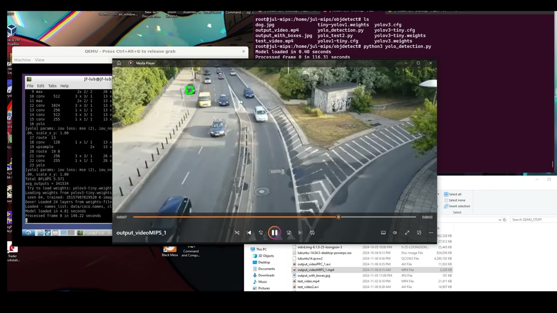Select file output_with_boxes.jpg

coord(372,275)
